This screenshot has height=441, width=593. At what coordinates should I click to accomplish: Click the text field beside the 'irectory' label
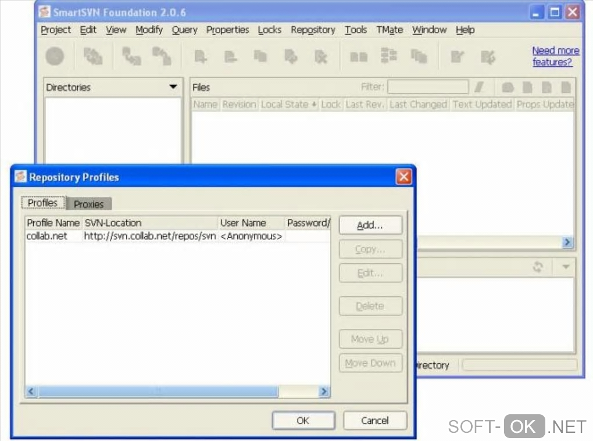[520, 365]
